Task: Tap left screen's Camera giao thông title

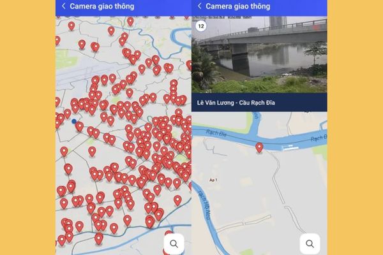Action: tap(102, 6)
